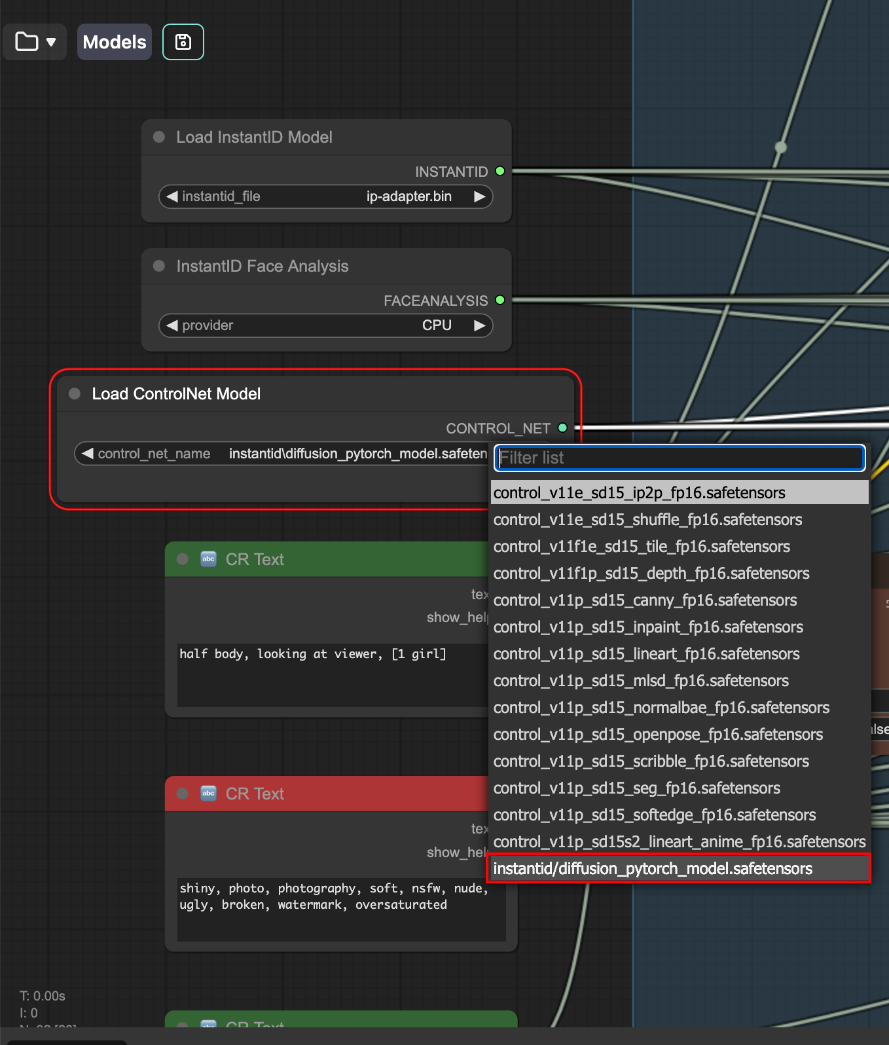Click next arrow on provider selector
Screen dimensions: 889x1045
[479, 325]
